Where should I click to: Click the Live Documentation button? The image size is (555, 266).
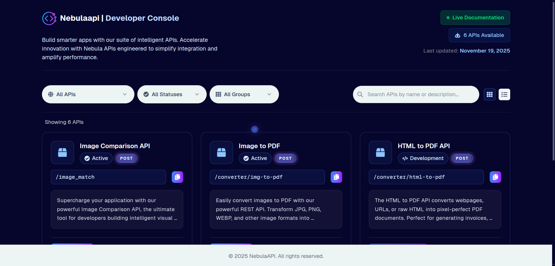pos(475,18)
